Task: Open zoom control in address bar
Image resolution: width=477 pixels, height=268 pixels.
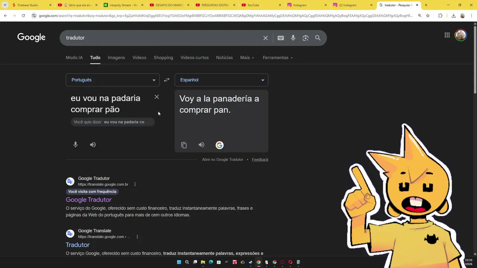Action: point(420,16)
